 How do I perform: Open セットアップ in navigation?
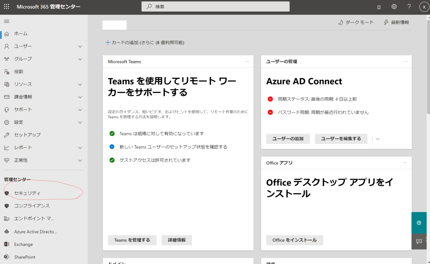click(x=27, y=135)
